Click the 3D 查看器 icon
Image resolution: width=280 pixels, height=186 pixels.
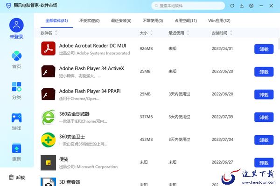[48, 182]
